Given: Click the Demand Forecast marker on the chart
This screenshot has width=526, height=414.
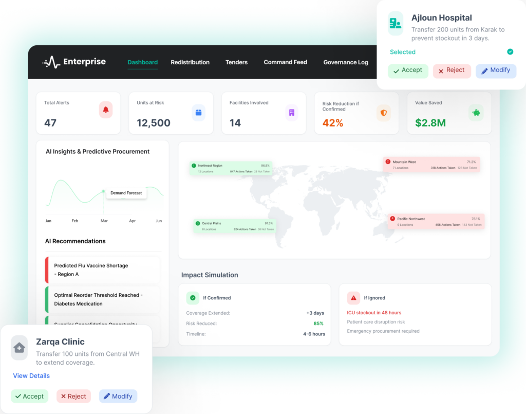Looking at the screenshot, I should 103,191.
